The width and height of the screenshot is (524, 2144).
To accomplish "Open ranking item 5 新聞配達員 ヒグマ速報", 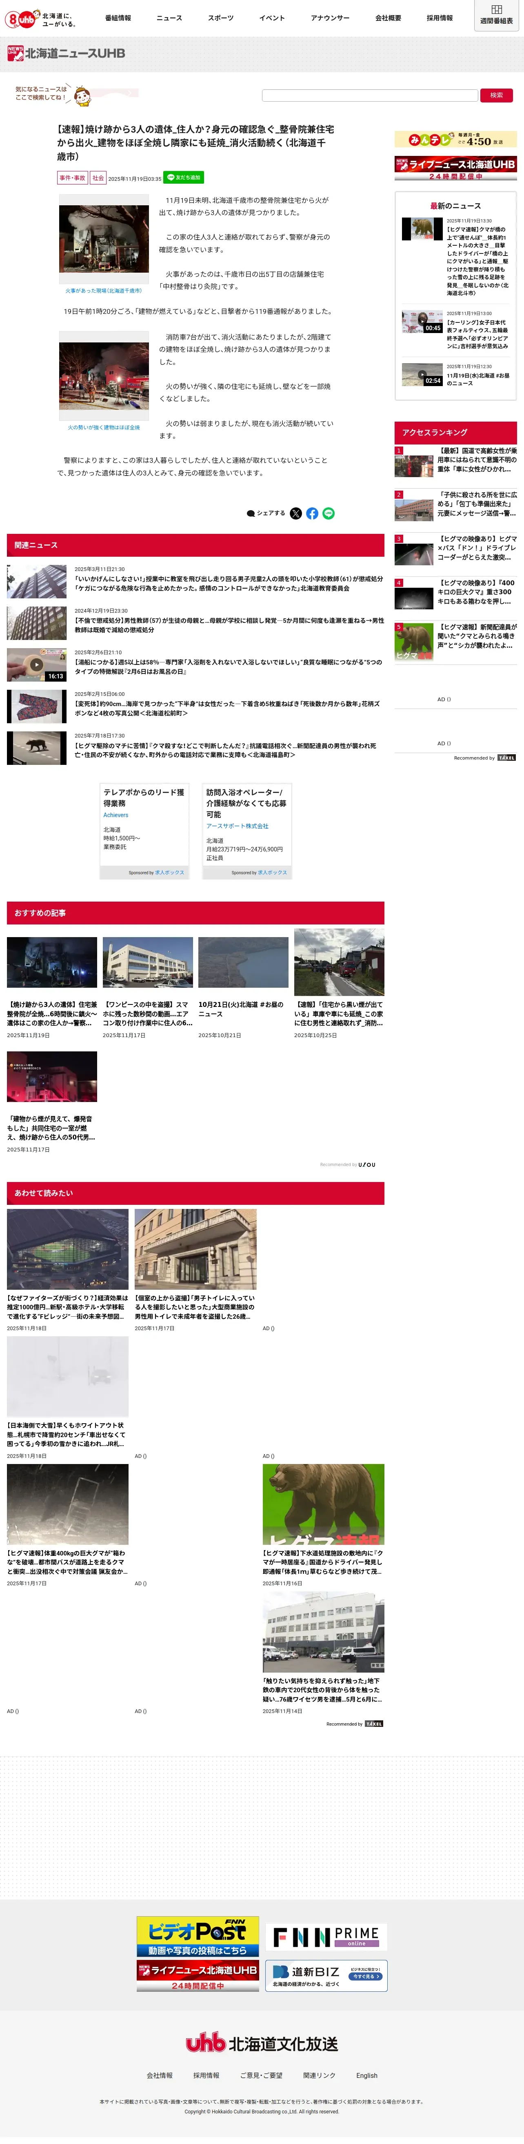I will click(x=455, y=641).
